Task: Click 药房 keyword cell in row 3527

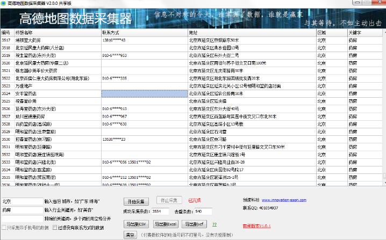Action: (x=365, y=117)
